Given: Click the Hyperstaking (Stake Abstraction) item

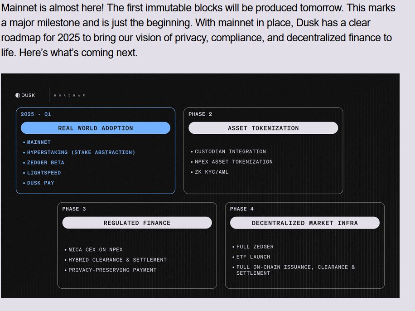Looking at the screenshot, I should tap(81, 153).
